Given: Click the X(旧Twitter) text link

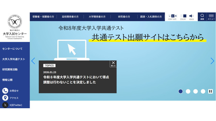Looking at the screenshot, I should [x=16, y=105].
